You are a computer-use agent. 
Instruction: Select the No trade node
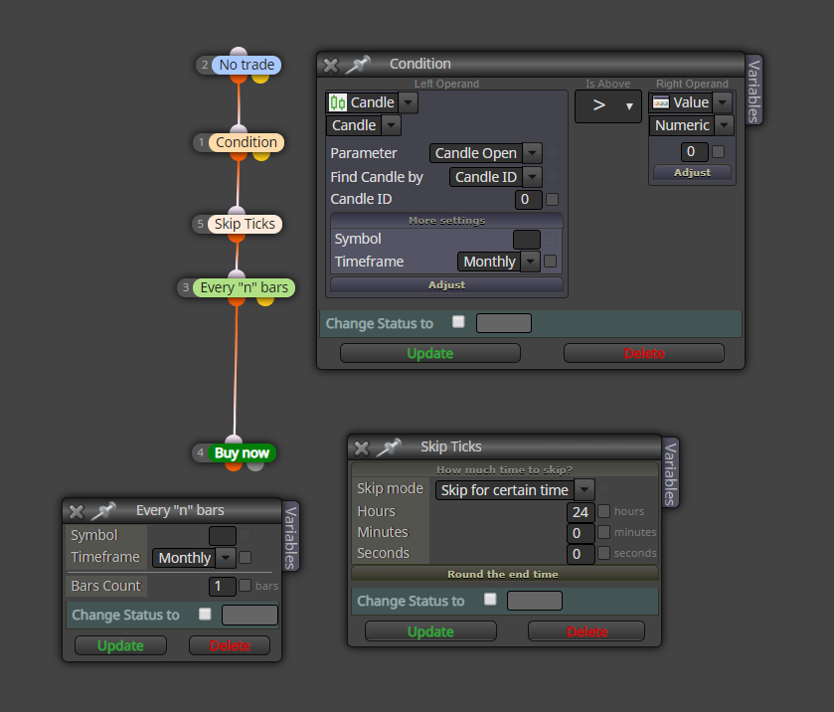pyautogui.click(x=247, y=65)
